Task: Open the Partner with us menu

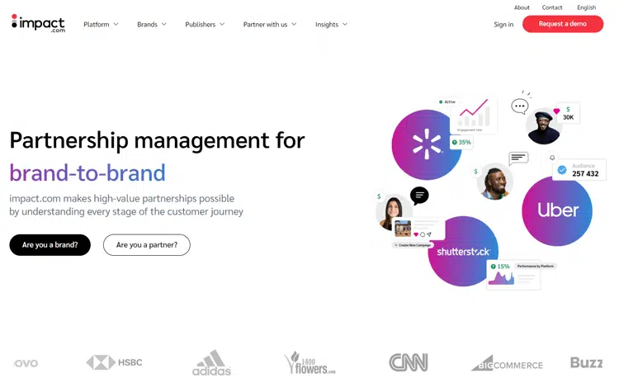Action: 270,25
